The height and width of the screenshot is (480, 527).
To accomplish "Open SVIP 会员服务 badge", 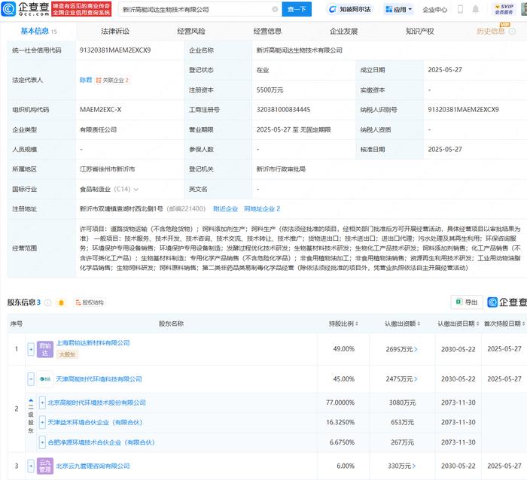I will (504, 9).
